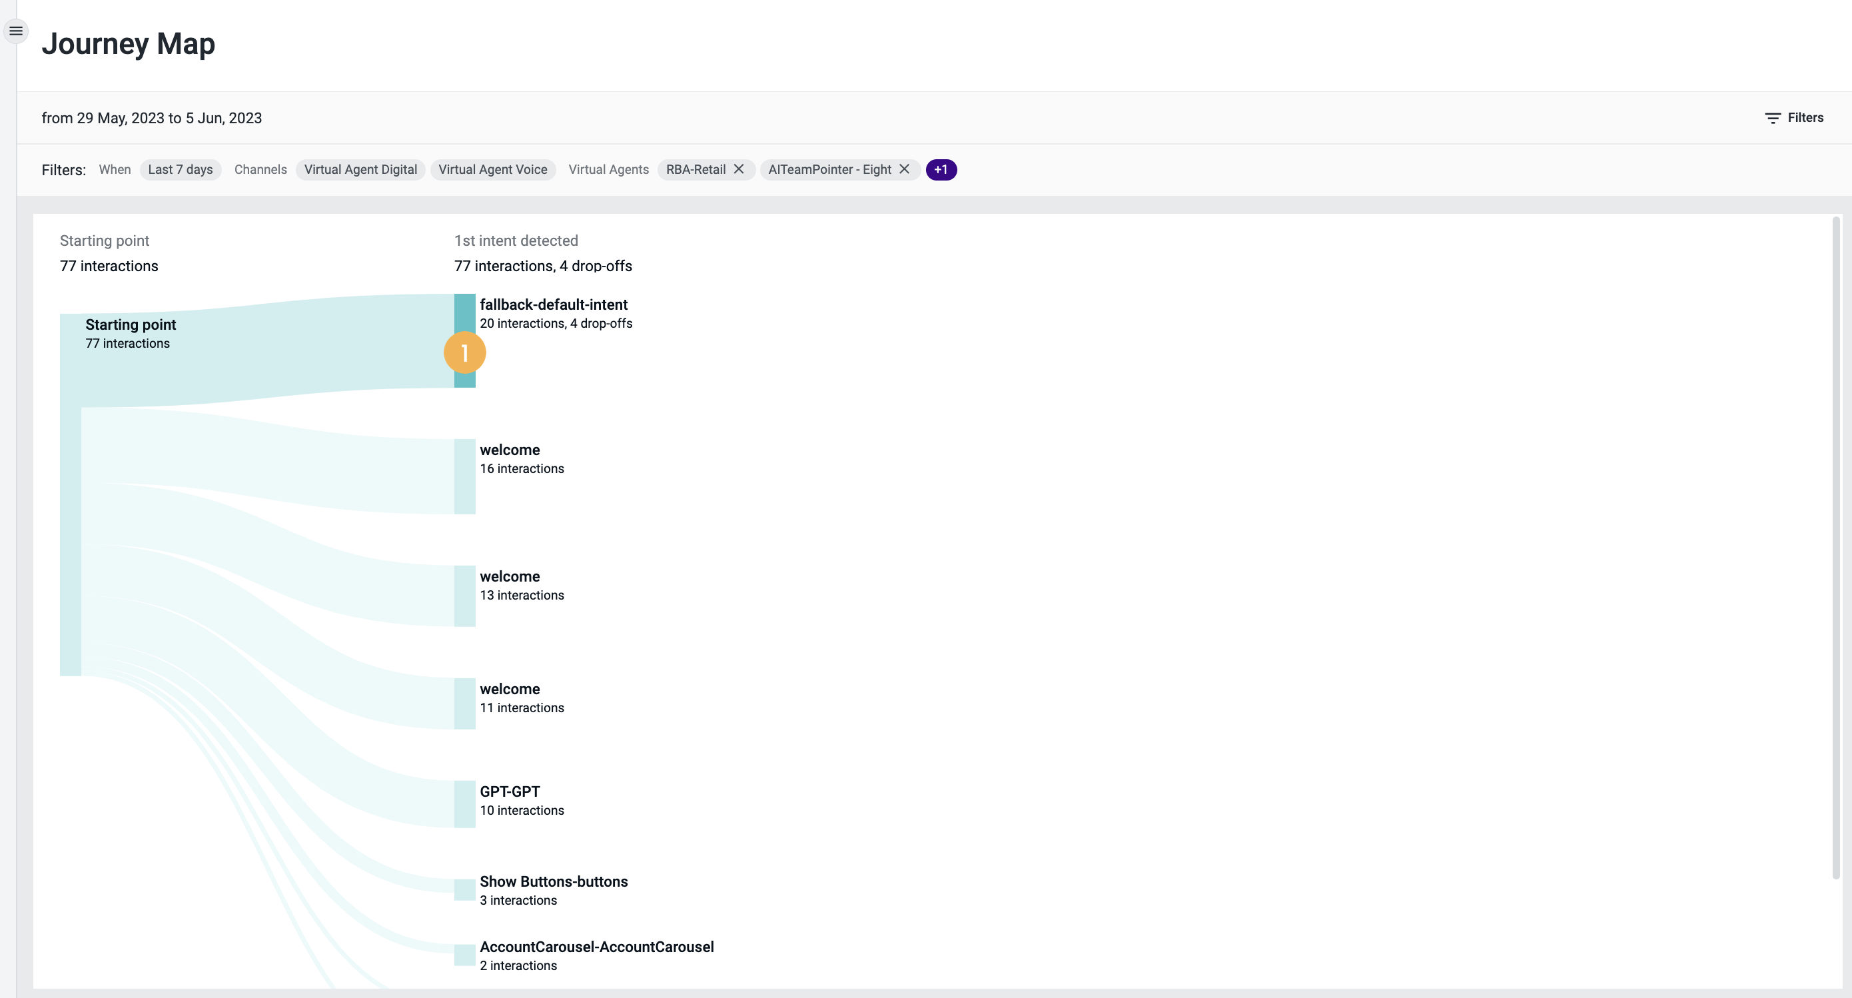Click the 'Starting point' column heading
Screen dimensions: 1852x998
pos(104,241)
